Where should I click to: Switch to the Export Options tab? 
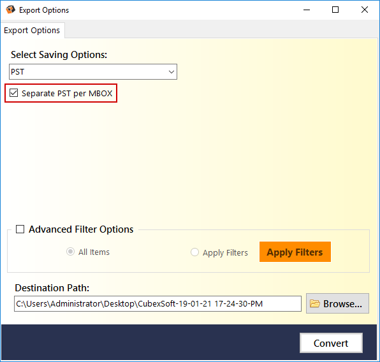[x=32, y=31]
